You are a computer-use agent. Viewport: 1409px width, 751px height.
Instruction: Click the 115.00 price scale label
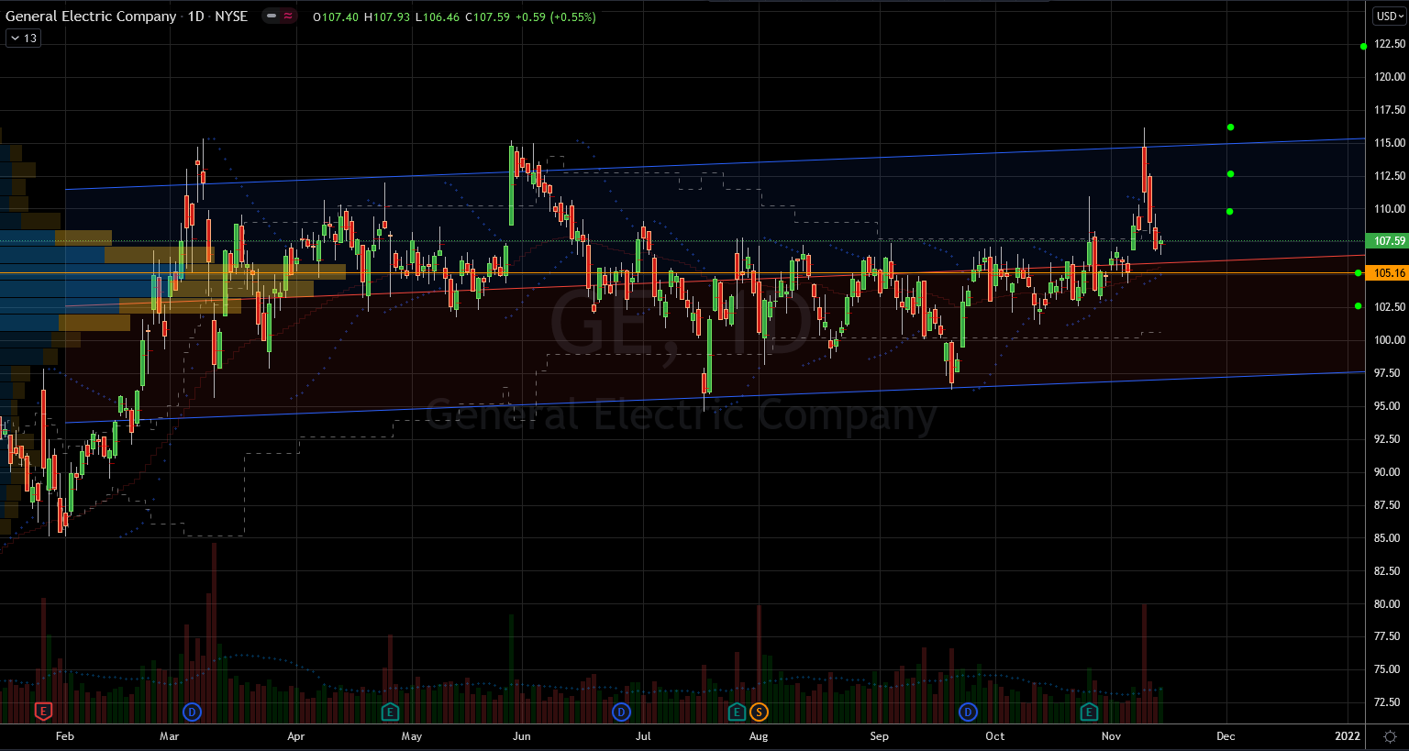coord(1390,143)
